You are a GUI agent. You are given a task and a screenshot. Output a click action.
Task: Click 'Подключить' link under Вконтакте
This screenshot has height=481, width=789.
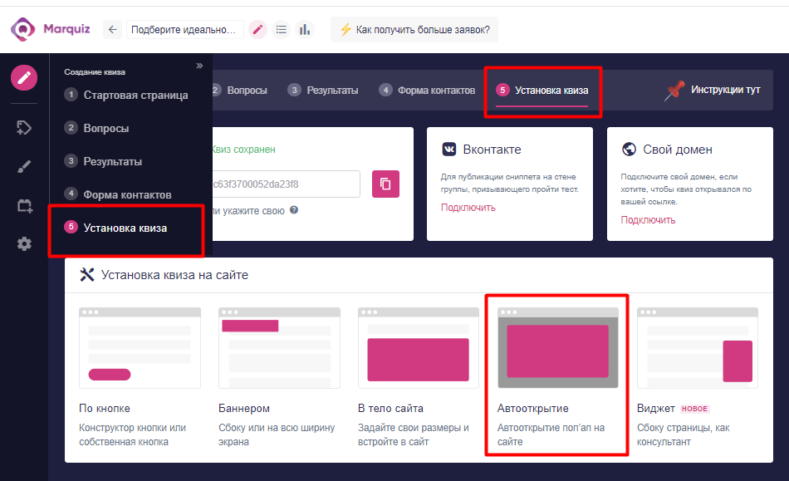point(468,208)
